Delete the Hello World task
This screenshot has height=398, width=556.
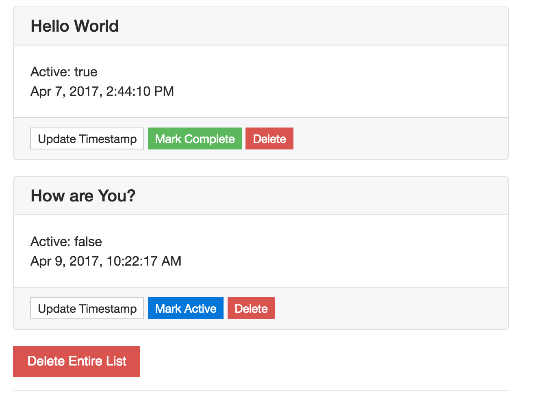click(x=269, y=138)
